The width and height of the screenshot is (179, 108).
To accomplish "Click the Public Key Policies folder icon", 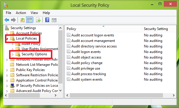I will (12, 70).
